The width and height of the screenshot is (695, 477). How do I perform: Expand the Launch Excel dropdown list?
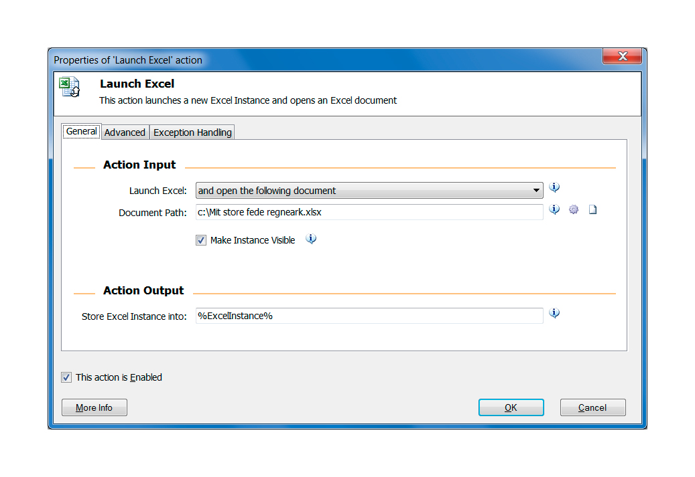pos(536,191)
